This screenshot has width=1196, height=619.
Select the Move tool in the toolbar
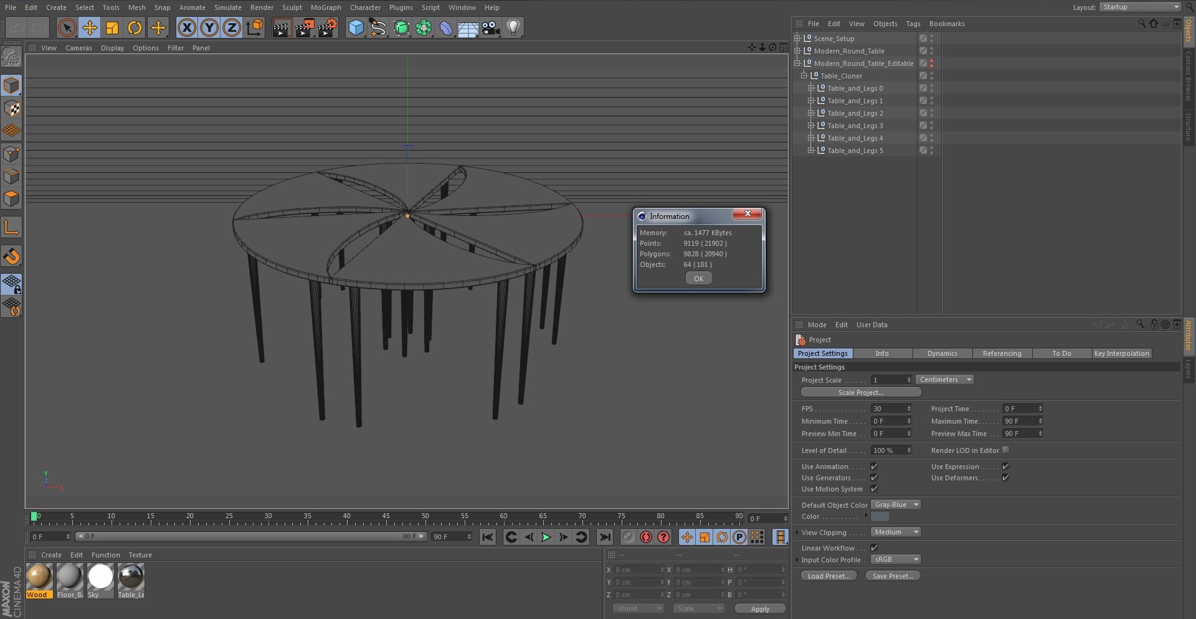click(x=90, y=28)
